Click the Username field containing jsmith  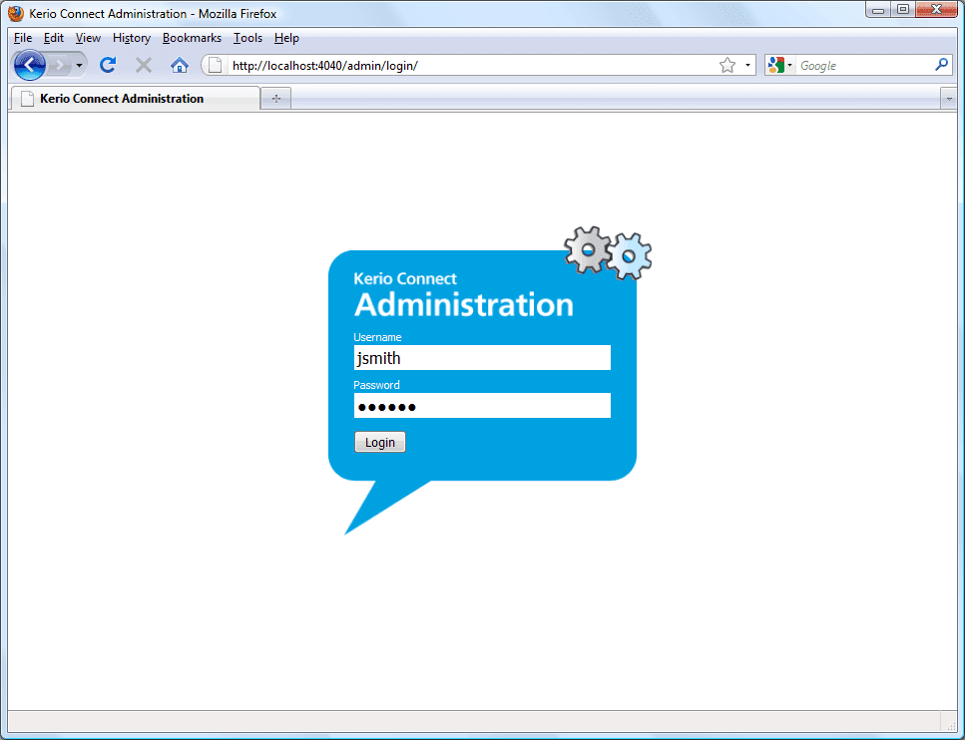pyautogui.click(x=482, y=357)
